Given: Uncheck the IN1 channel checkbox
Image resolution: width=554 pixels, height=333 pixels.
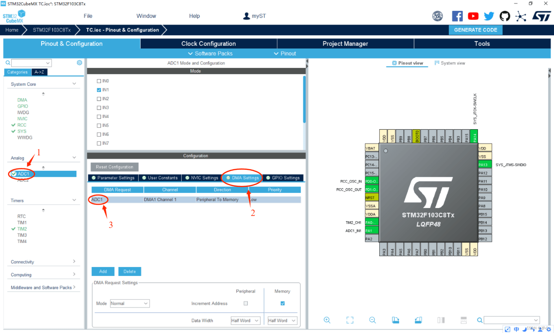Looking at the screenshot, I should coord(99,90).
